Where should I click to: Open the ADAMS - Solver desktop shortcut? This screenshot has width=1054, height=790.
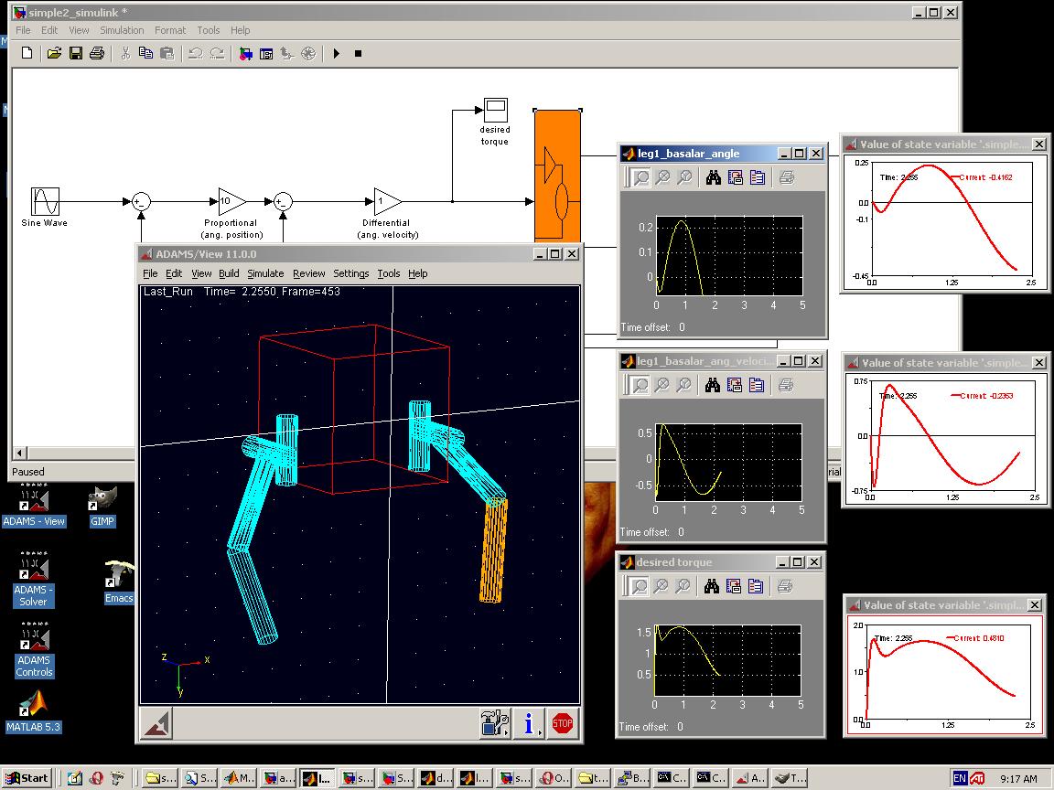(34, 580)
